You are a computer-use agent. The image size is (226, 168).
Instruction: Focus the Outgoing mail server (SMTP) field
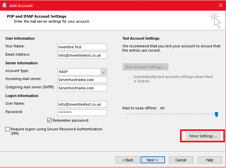(x=82, y=88)
